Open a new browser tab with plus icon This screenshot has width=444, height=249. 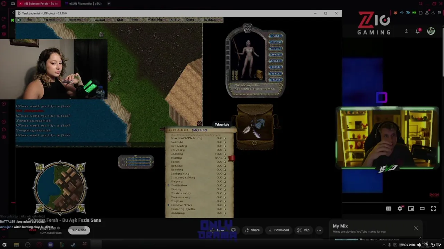point(109,3)
